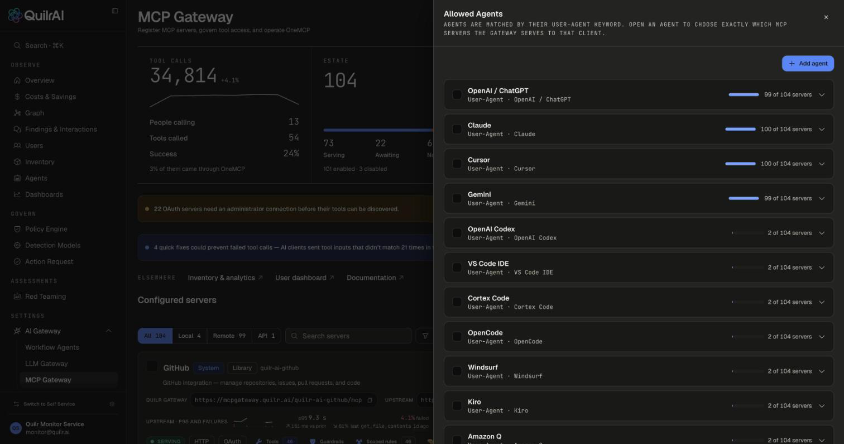844x444 pixels.
Task: Check the Windsurf agent checkbox
Action: 457,371
